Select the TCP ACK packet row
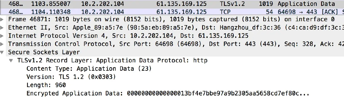 [x=172, y=12]
